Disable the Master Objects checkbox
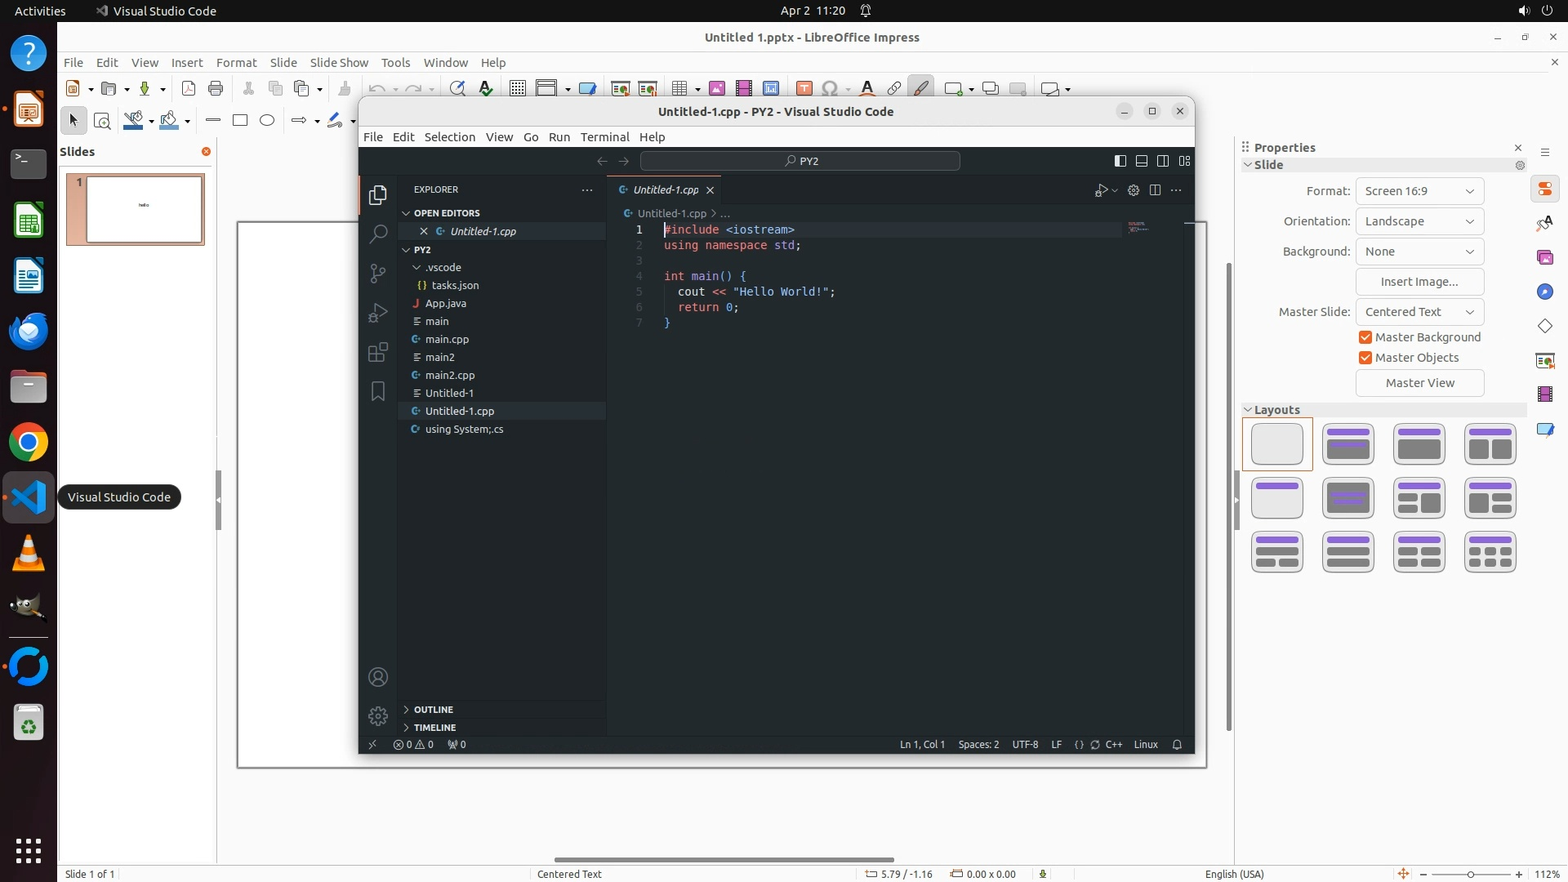 pyautogui.click(x=1365, y=358)
